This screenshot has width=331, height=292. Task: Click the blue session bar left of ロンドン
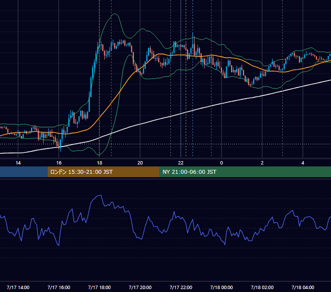click(x=24, y=172)
